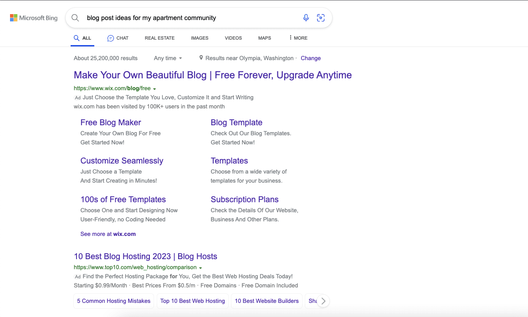Open the Blog Template sitelink
Viewport: 528px width, 317px height.
coord(236,123)
